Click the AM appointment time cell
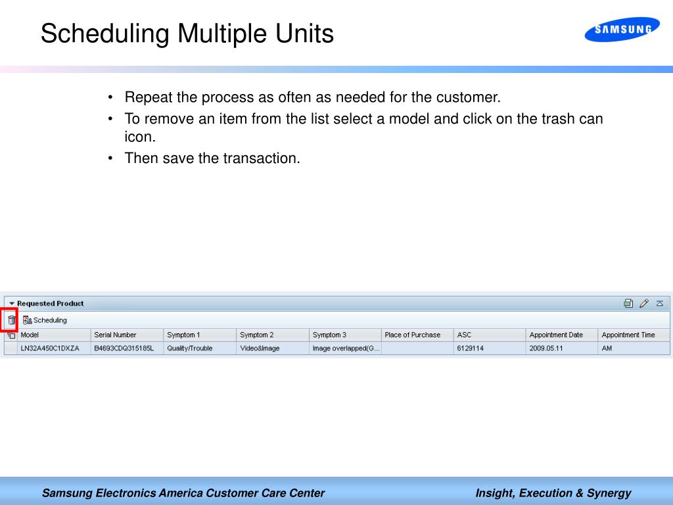Viewport: 673px width, 505px height. (x=634, y=349)
